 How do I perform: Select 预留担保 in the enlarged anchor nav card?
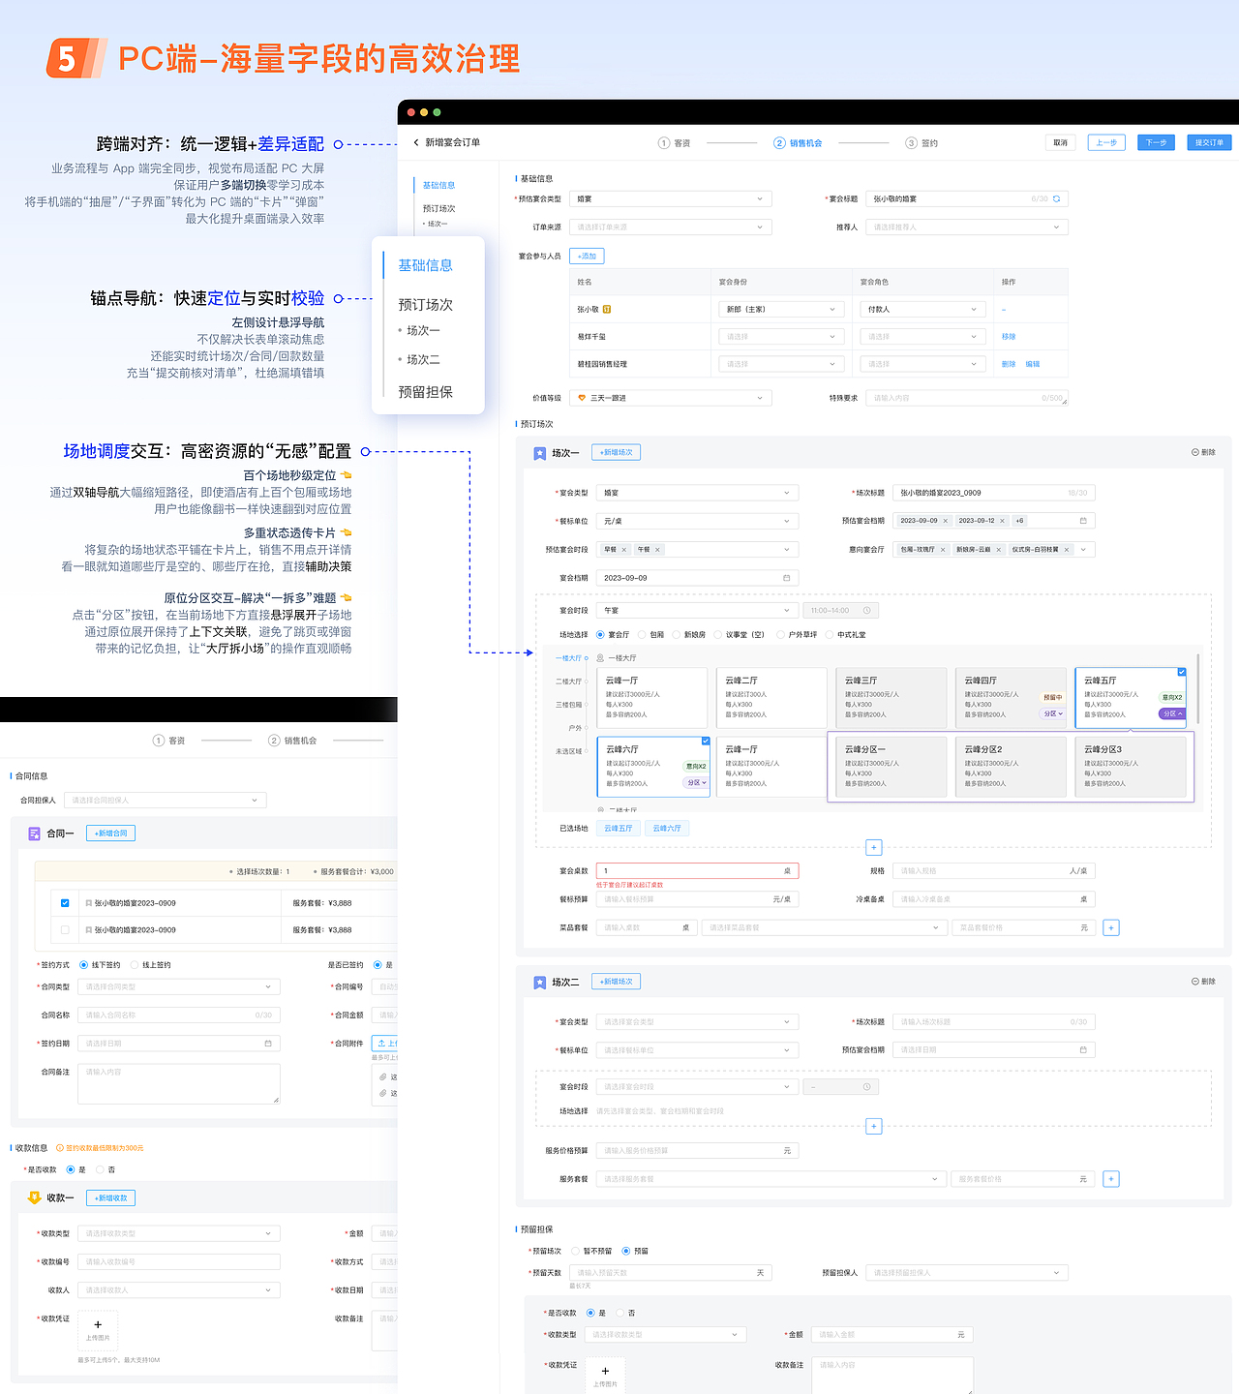pyautogui.click(x=425, y=392)
